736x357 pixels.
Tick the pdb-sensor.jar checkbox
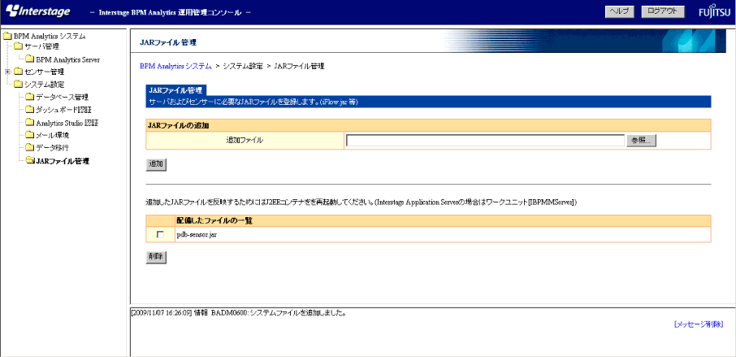click(161, 234)
